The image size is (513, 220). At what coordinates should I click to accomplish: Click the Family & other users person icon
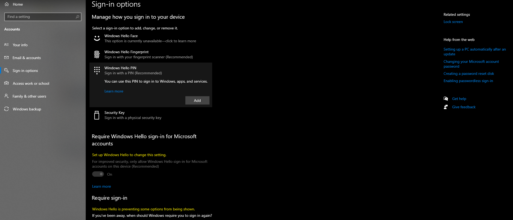click(6, 96)
